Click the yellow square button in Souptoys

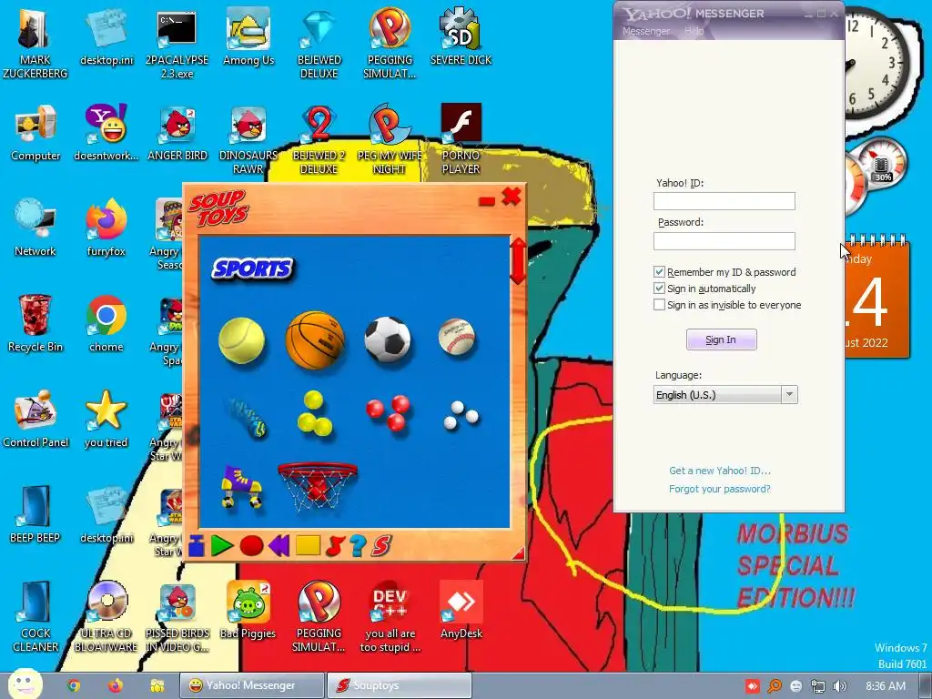(x=308, y=545)
